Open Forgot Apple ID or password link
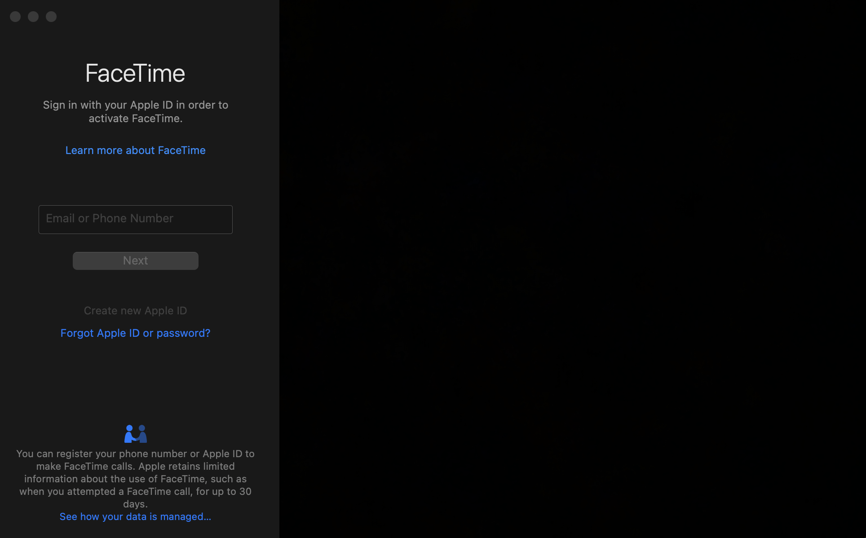This screenshot has height=538, width=866. click(135, 333)
